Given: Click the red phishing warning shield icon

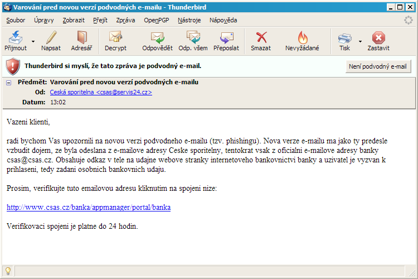Looking at the screenshot, I should point(12,66).
